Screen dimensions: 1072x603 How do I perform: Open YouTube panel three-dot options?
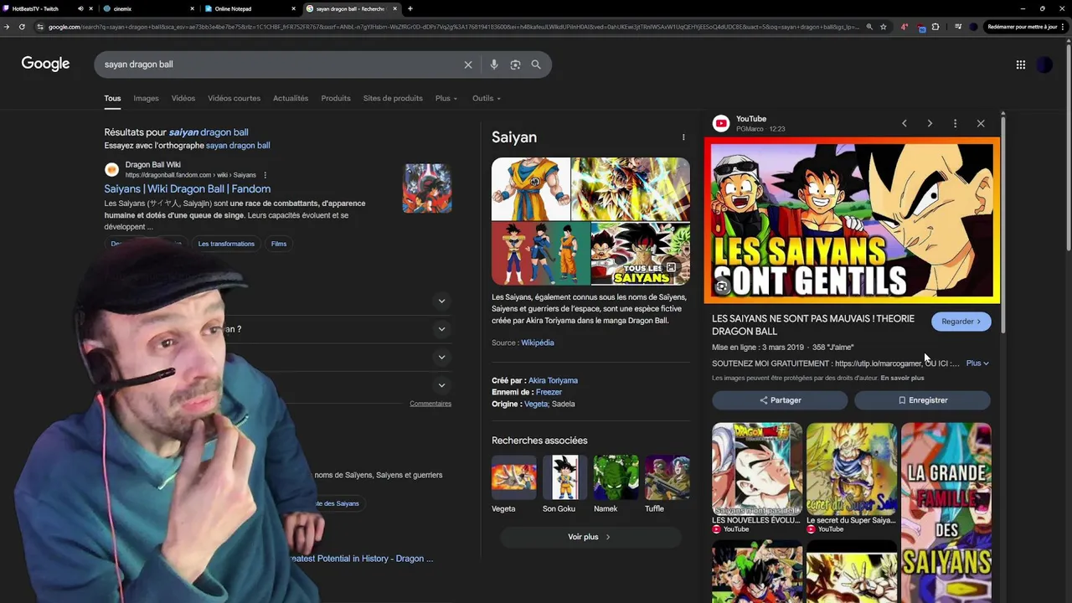(955, 124)
